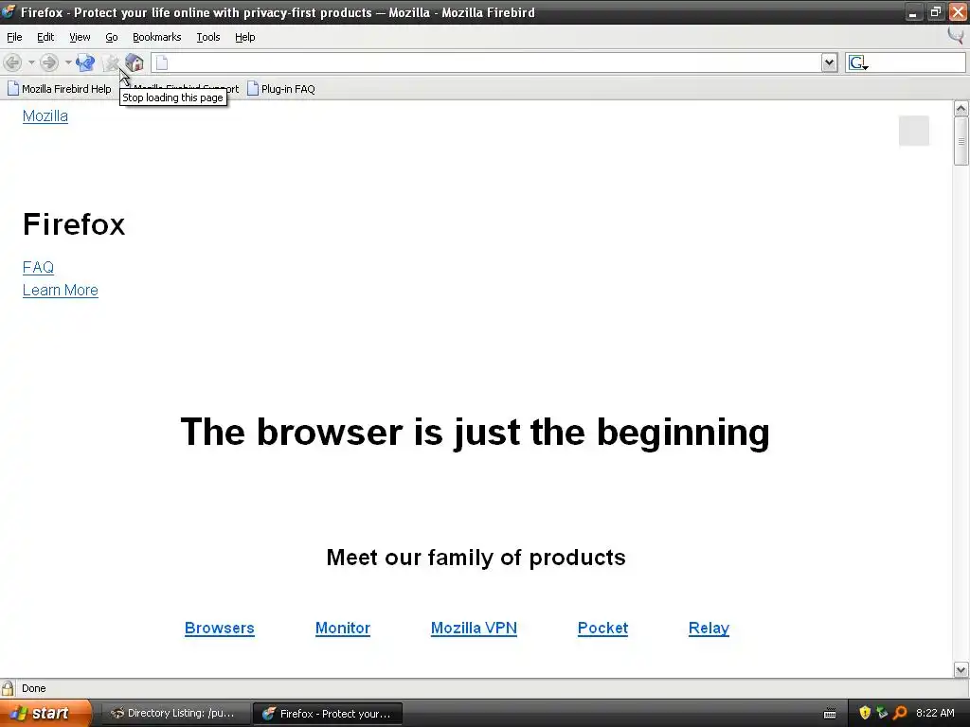This screenshot has width=970, height=727.
Task: Go to the Home page icon
Action: tap(135, 62)
